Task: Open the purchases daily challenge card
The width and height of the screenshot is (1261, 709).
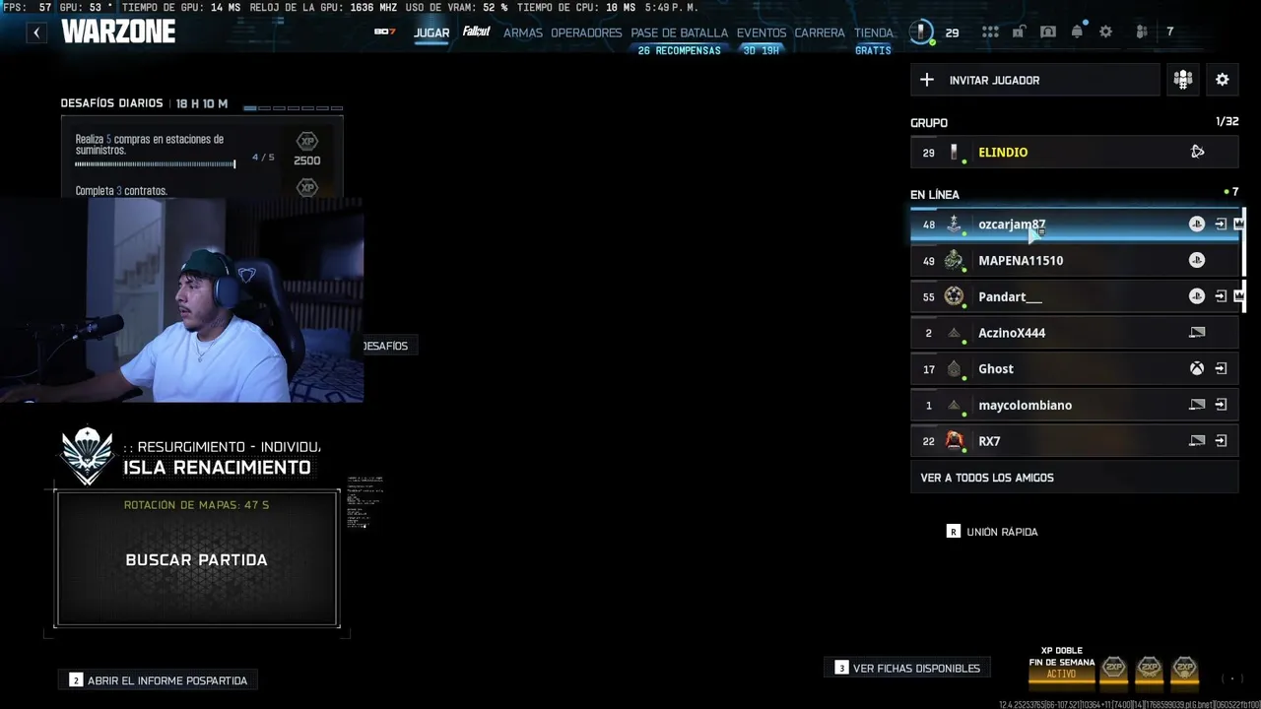Action: [202, 148]
